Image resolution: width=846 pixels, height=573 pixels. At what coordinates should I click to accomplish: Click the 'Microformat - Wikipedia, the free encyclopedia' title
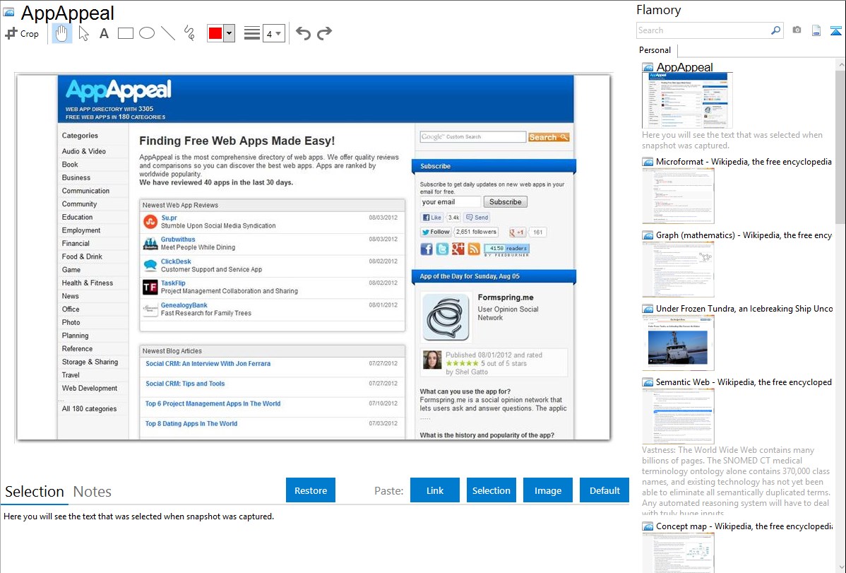coord(744,162)
